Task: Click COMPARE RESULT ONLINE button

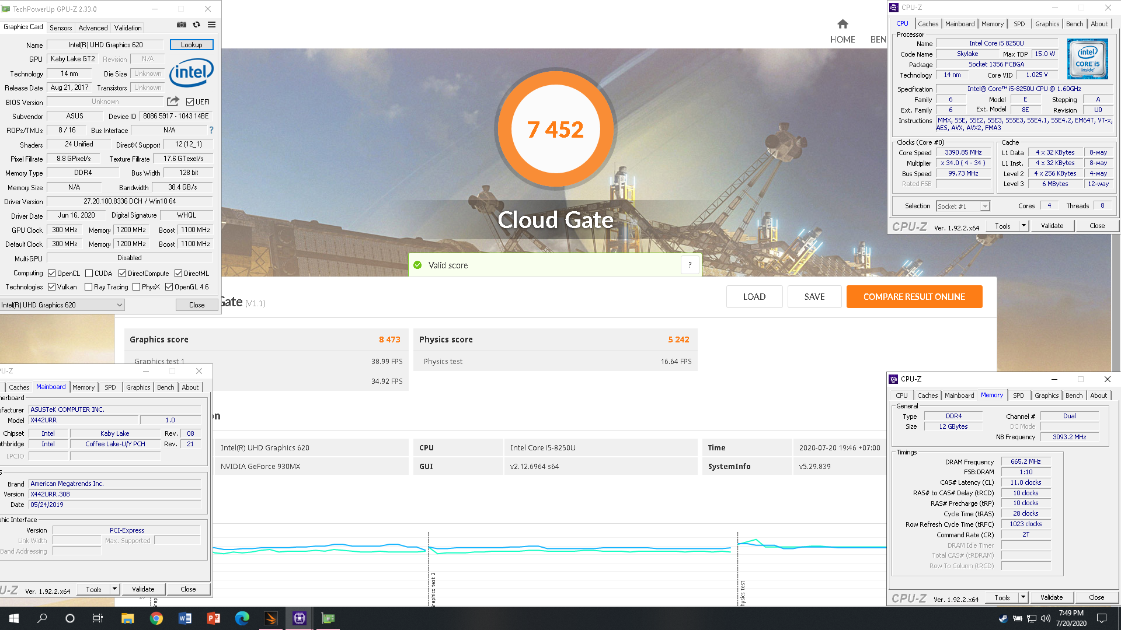Action: click(914, 296)
